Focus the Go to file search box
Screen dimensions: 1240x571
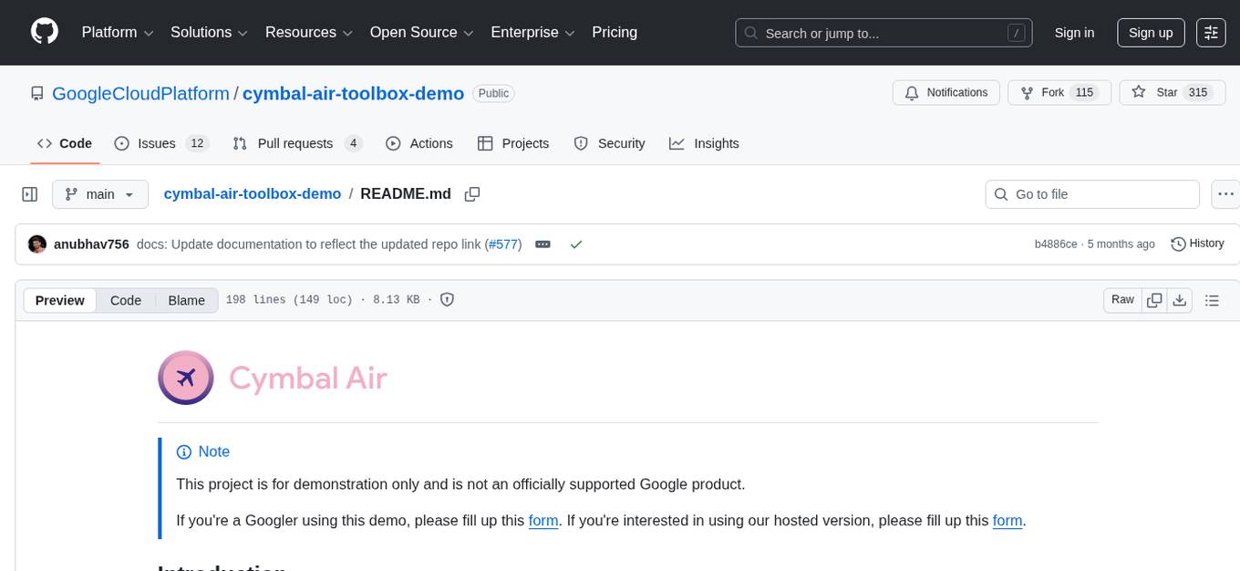(1091, 193)
